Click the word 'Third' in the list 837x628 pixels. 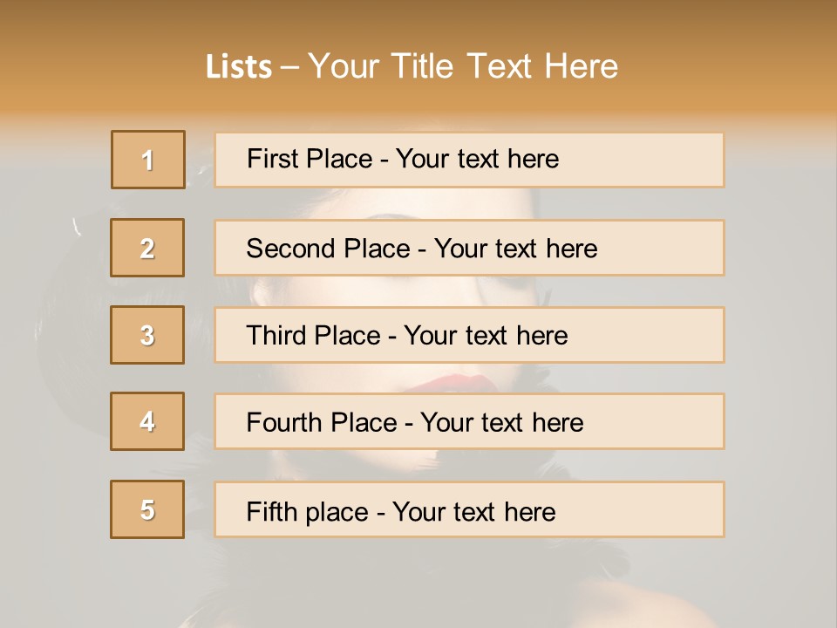click(276, 336)
